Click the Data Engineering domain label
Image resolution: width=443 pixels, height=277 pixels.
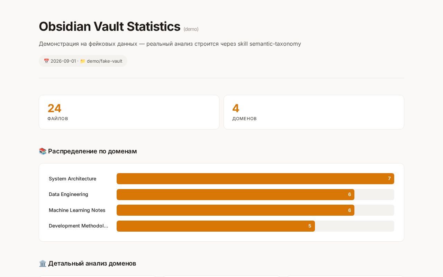click(69, 194)
